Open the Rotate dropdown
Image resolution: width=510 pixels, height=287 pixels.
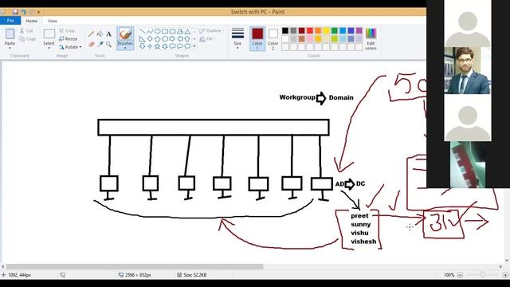click(x=70, y=47)
